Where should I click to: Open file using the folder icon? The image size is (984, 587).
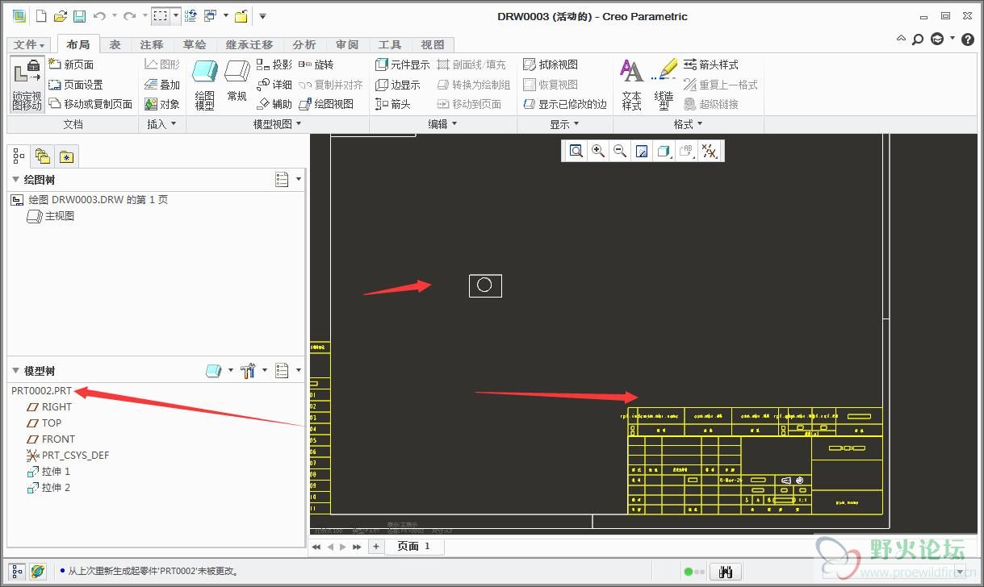click(x=61, y=15)
